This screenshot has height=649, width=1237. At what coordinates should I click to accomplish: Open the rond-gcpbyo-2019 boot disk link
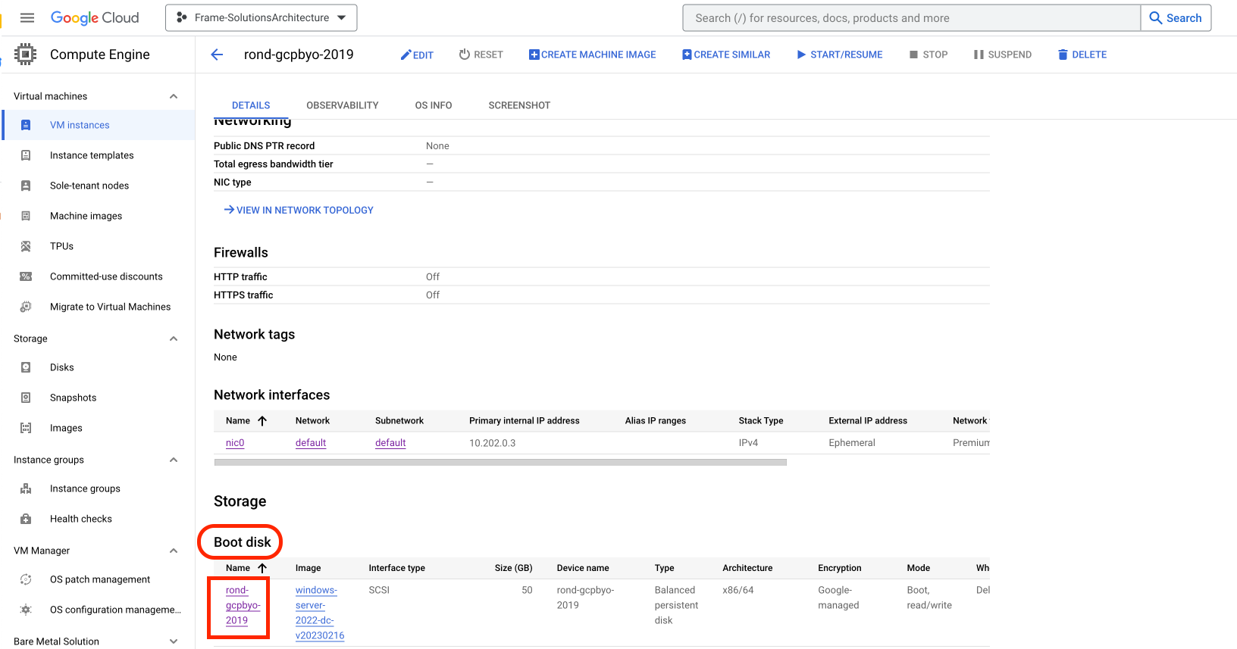point(243,605)
